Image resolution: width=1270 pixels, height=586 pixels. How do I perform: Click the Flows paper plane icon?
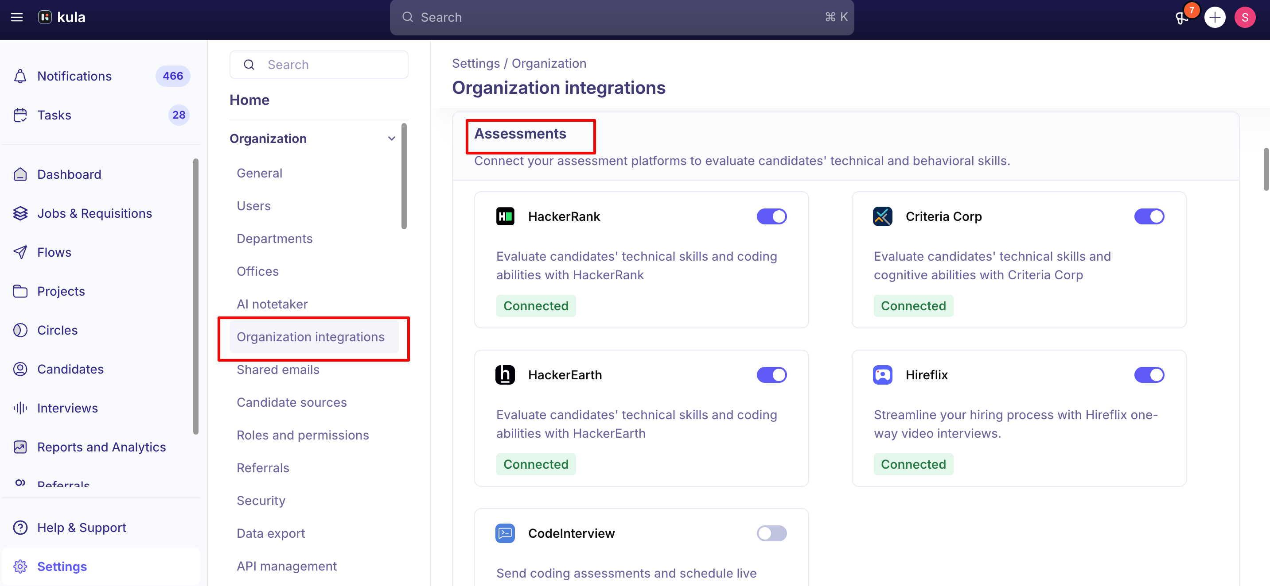(x=20, y=252)
